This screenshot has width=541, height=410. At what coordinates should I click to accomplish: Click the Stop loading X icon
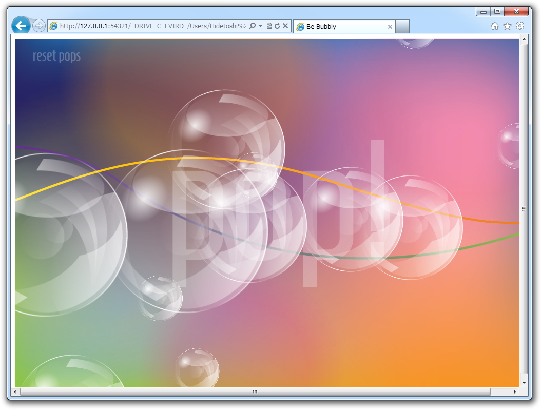(285, 26)
